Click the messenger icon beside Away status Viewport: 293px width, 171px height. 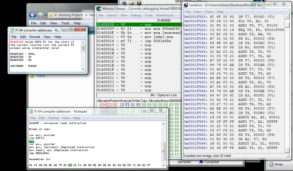(x=272, y=164)
